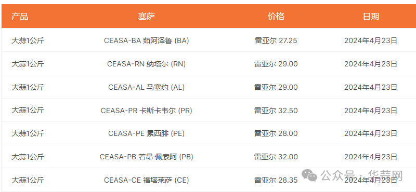Click the 塞萨 column header
Image resolution: width=416 pixels, height=192 pixels.
coord(146,17)
